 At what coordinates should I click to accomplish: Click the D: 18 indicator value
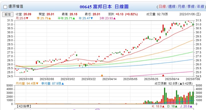172,106
